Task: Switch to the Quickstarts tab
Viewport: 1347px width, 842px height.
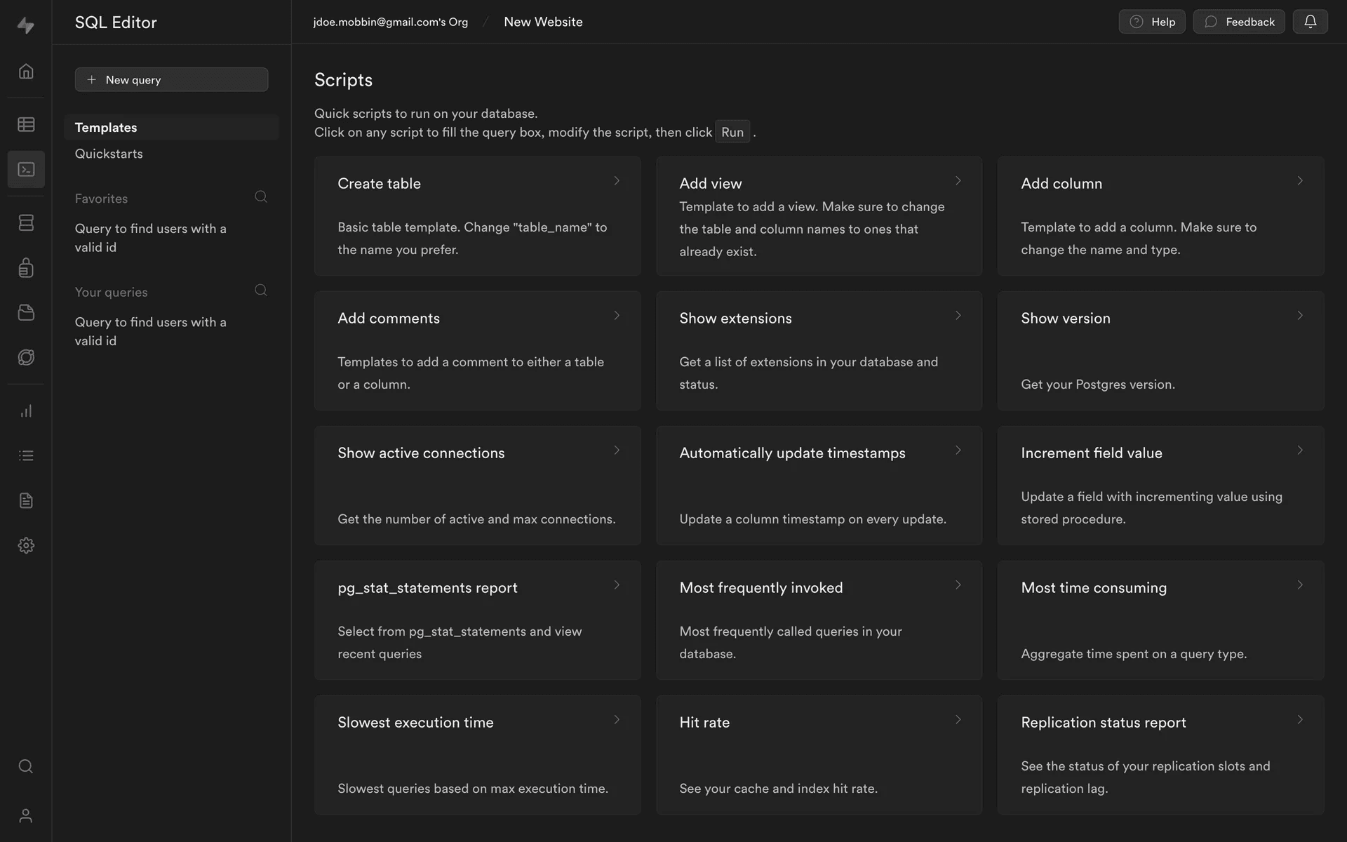Action: [x=109, y=154]
